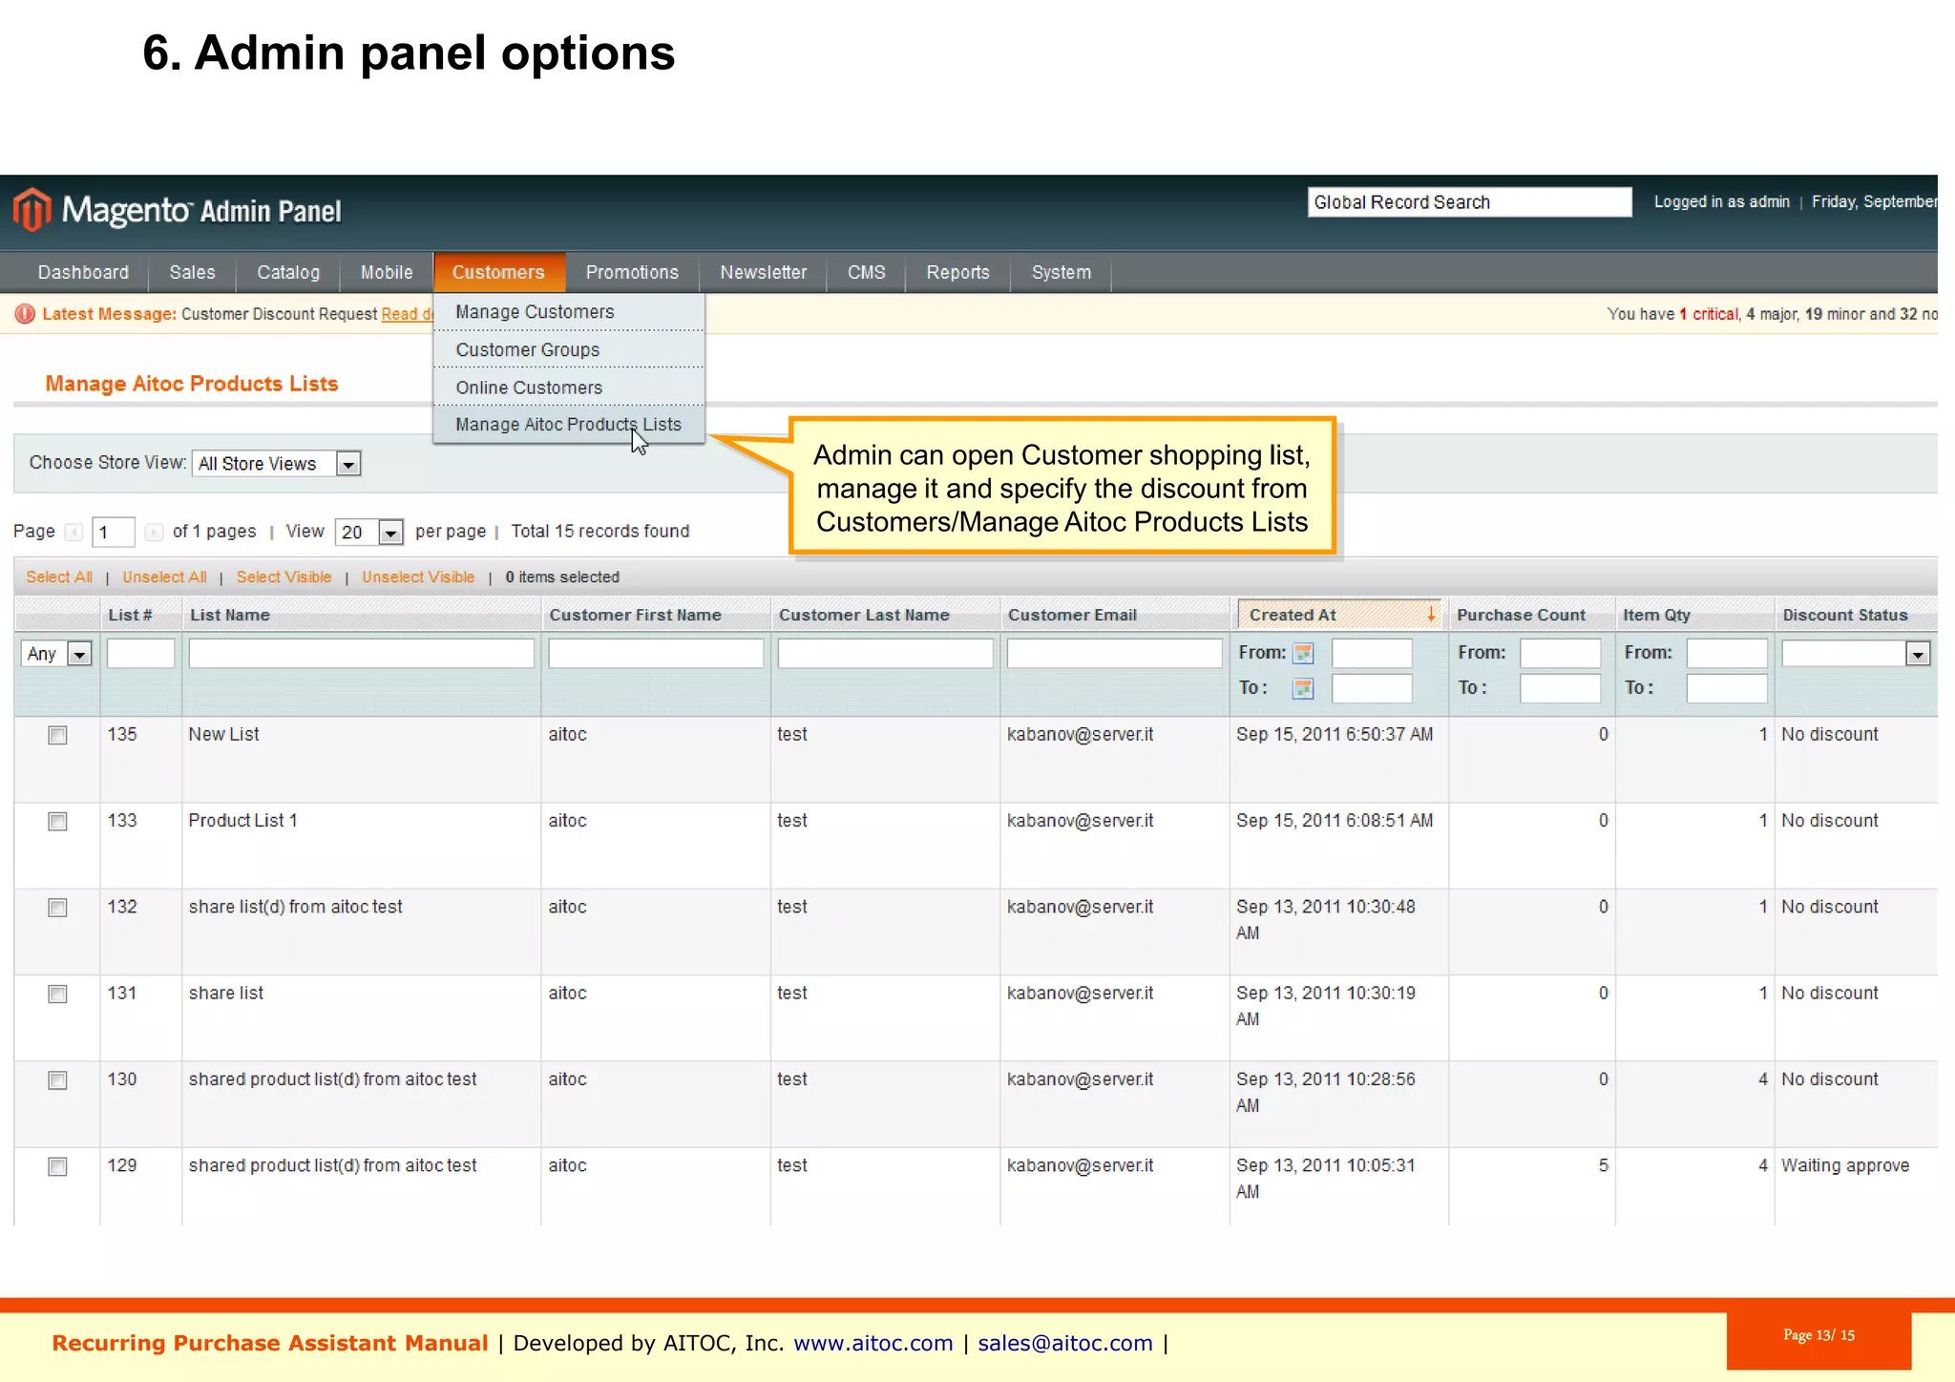
Task: Open the Customers menu
Action: click(498, 272)
